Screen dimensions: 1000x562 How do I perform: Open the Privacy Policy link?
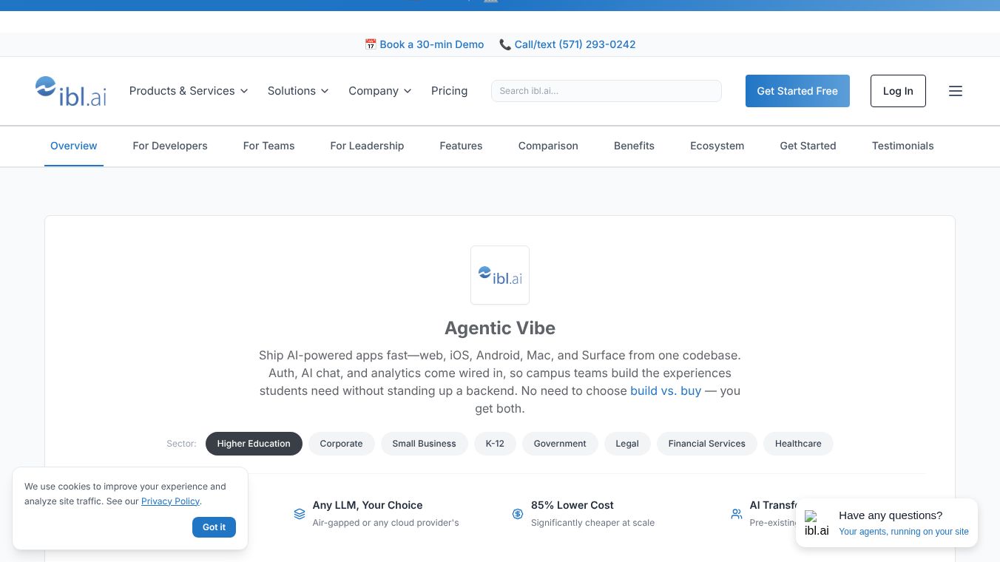coord(171,501)
